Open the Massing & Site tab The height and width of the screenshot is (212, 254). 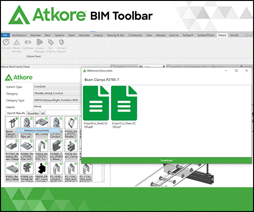point(116,35)
